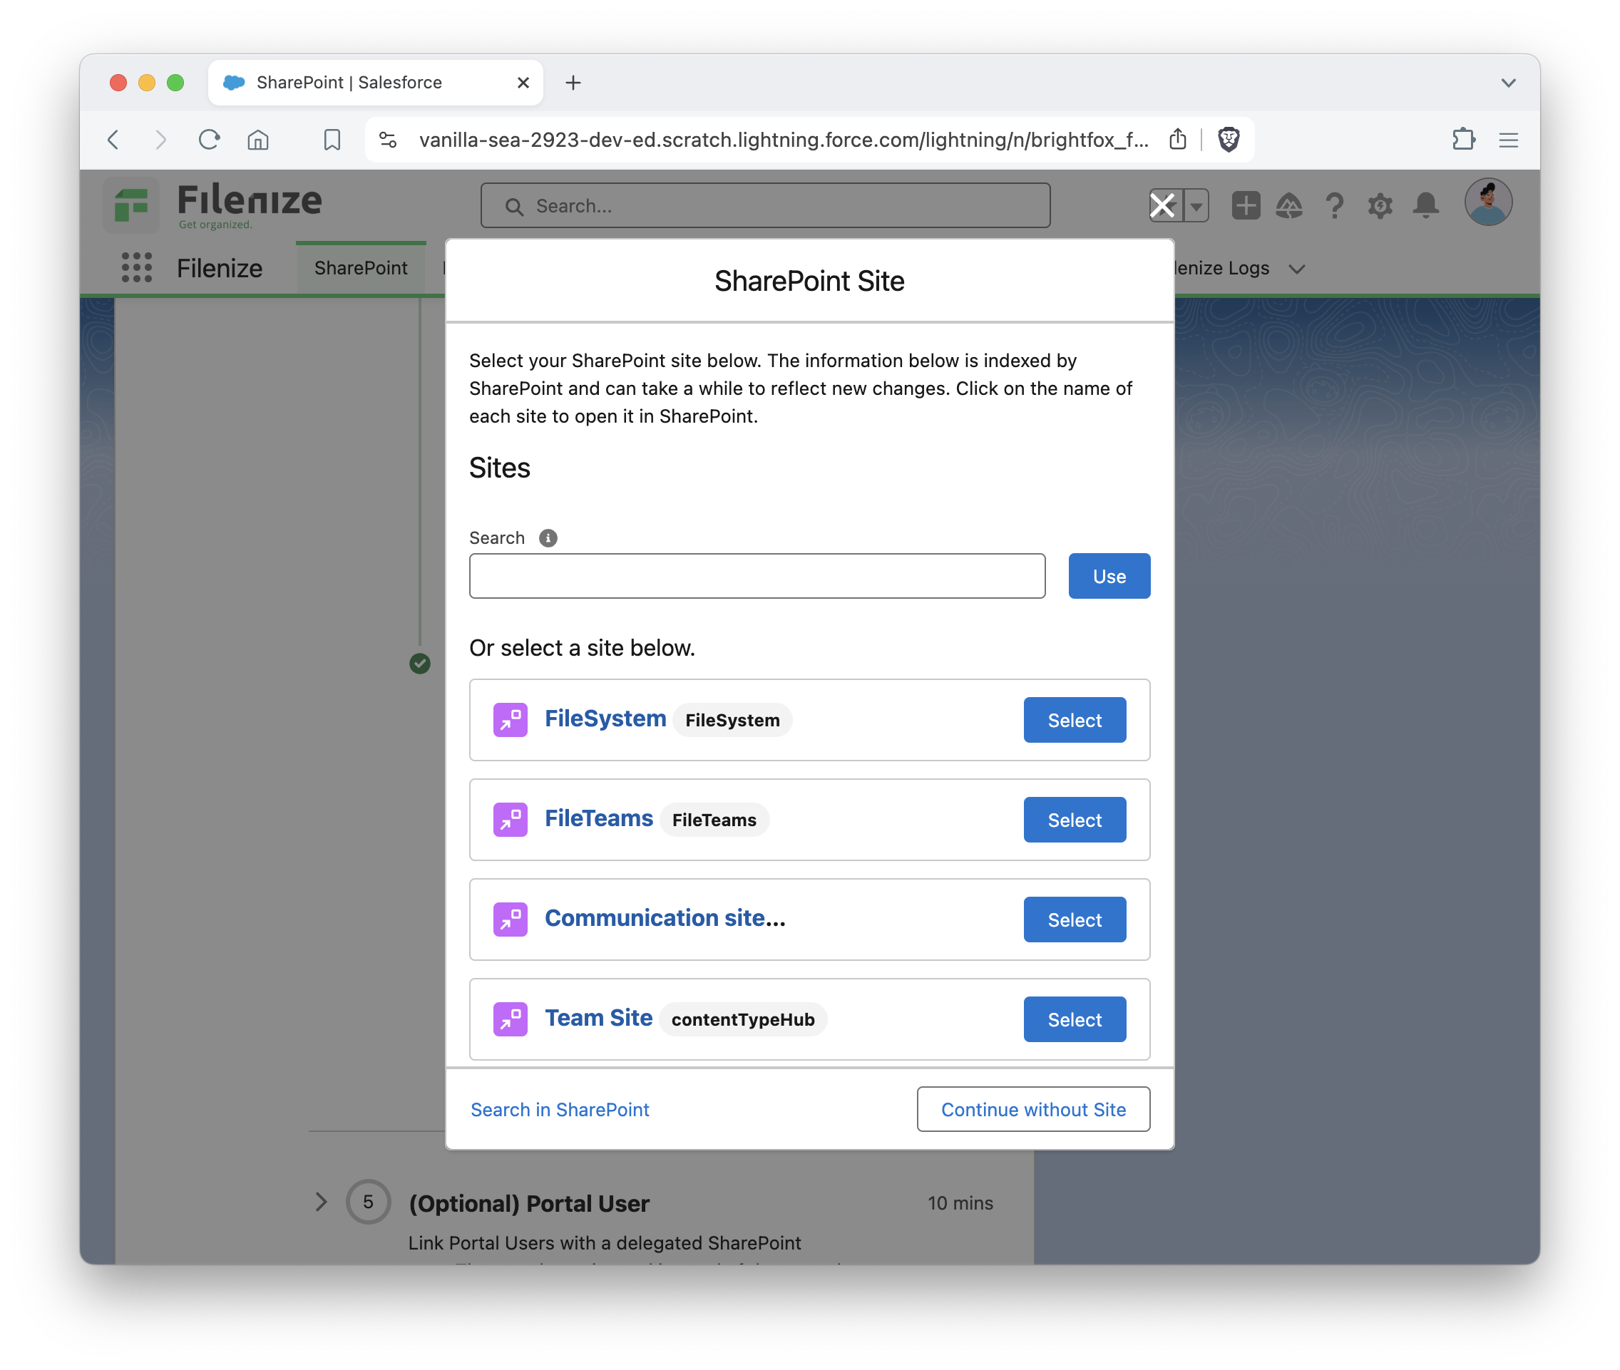Click the green completed step checkmark
1620x1370 pixels.
419,663
